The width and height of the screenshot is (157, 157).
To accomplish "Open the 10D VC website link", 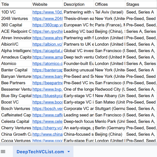I will (47, 12).
